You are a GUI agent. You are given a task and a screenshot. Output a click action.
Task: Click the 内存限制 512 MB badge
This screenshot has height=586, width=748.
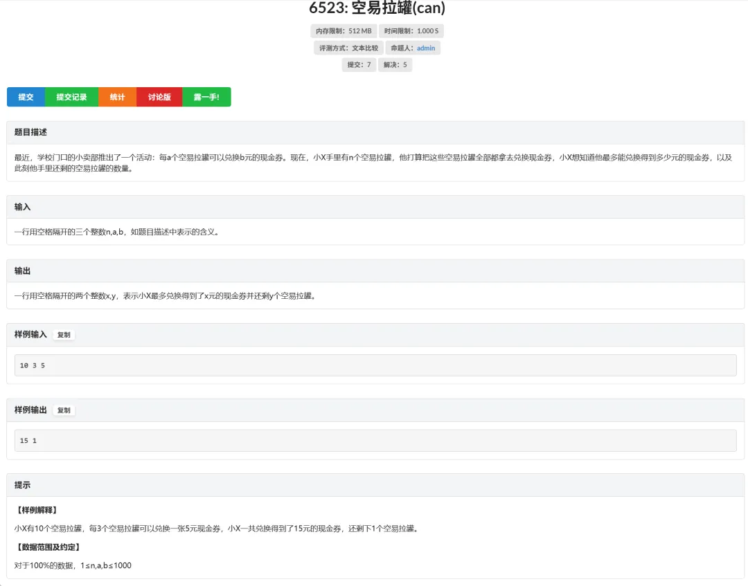point(342,30)
